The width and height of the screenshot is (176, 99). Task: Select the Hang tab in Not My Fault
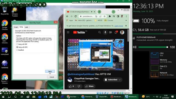point(21,27)
